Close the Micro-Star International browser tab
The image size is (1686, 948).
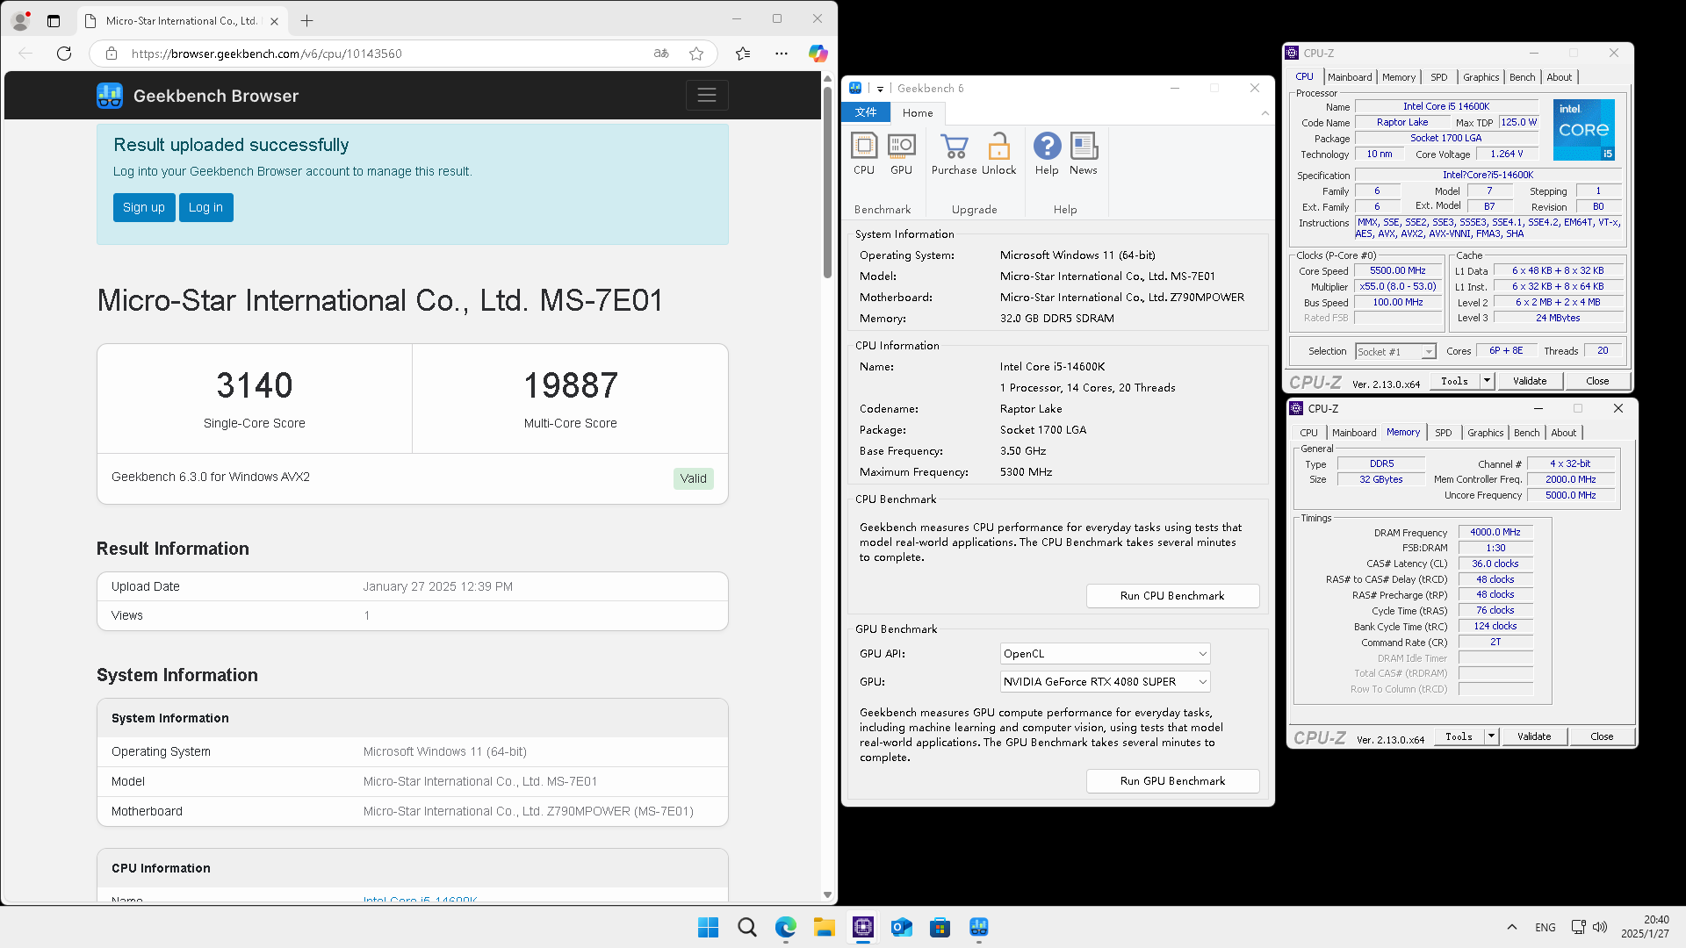[x=274, y=20]
